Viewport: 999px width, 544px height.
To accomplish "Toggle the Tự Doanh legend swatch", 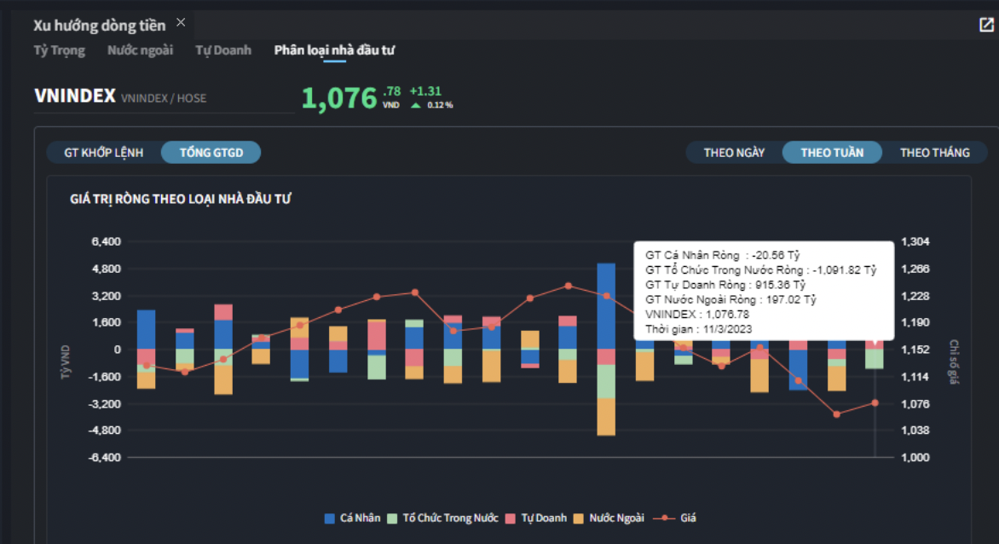I will [x=511, y=518].
